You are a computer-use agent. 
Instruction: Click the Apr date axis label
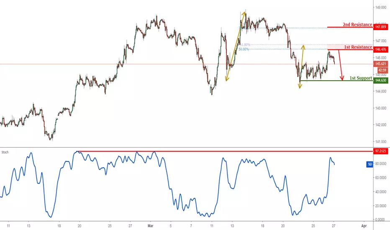tap(364, 226)
